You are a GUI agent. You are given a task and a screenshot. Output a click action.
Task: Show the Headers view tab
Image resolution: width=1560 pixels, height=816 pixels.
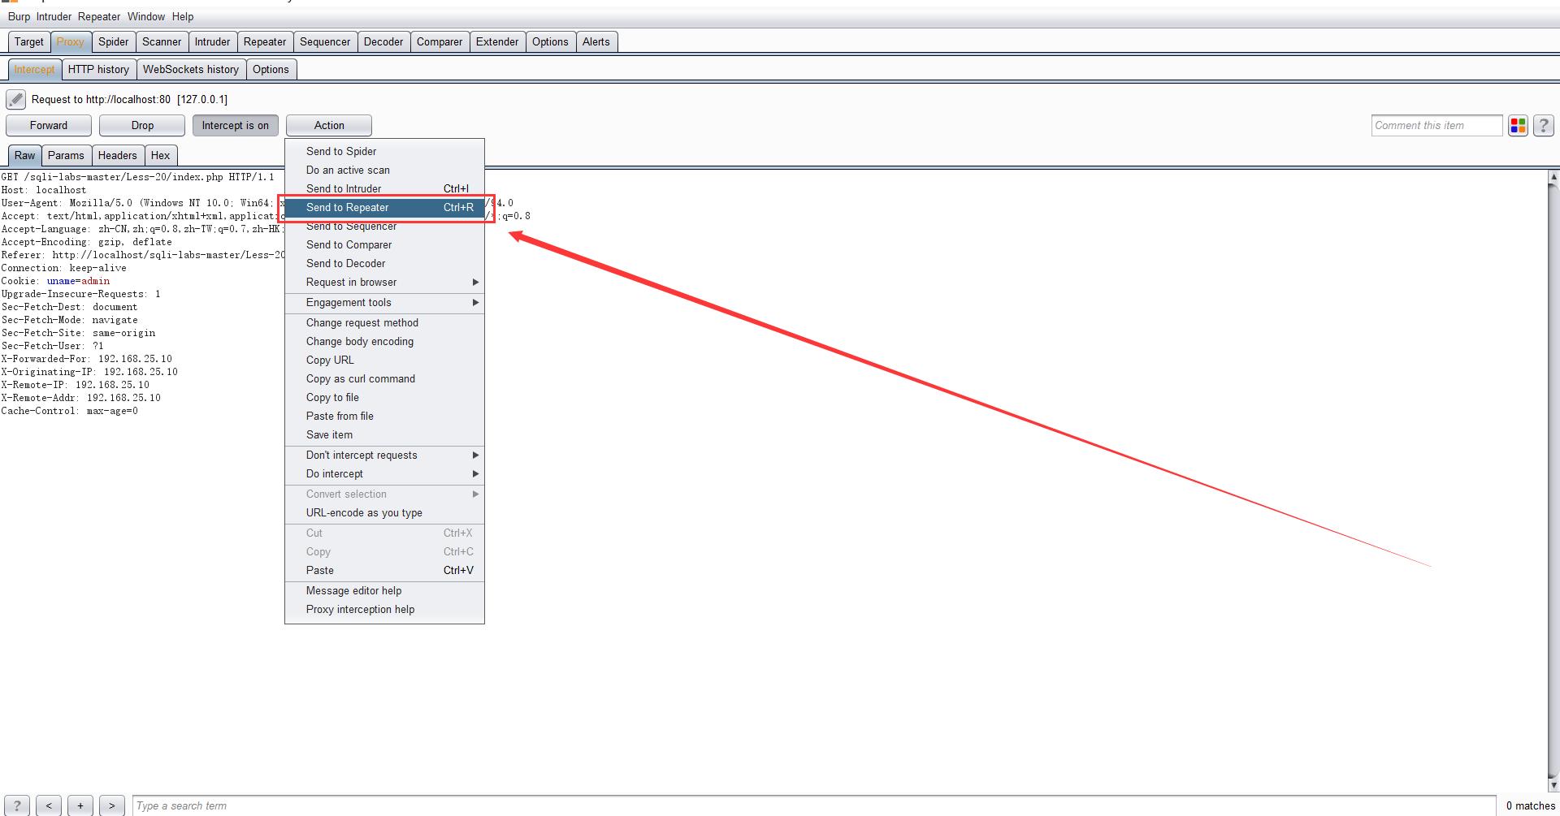click(x=118, y=156)
